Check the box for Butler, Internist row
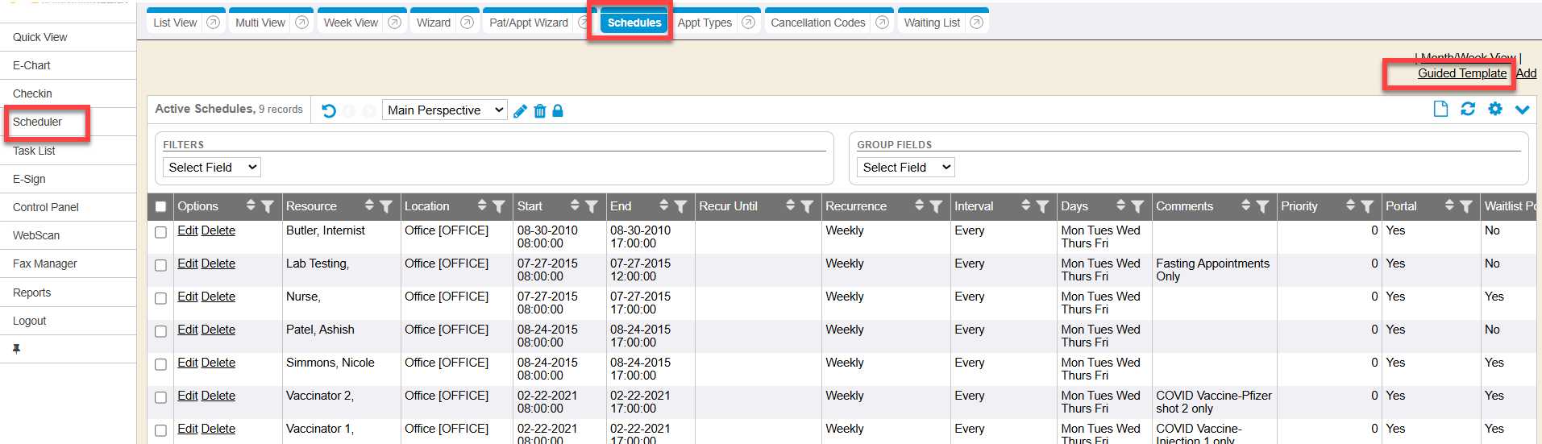This screenshot has width=1542, height=444. (x=161, y=232)
